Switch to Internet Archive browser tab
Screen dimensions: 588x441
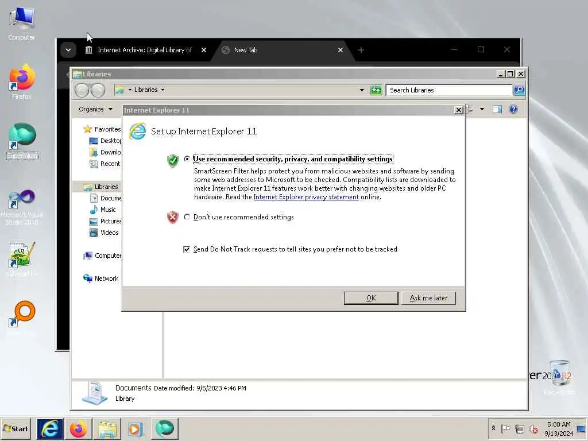pyautogui.click(x=145, y=51)
